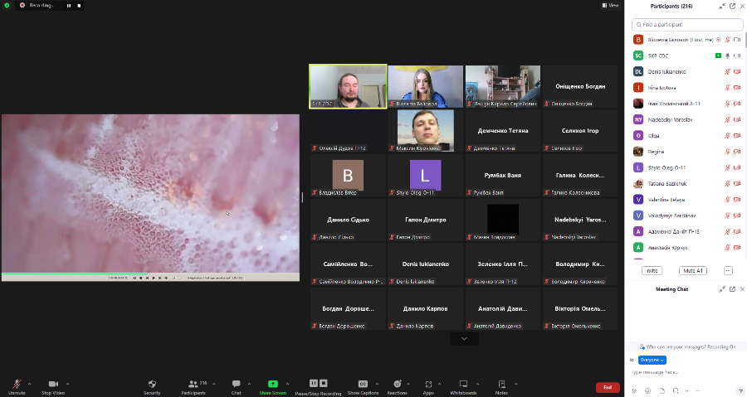This screenshot has width=747, height=397.
Task: Pop out the Participants panel
Action: pyautogui.click(x=732, y=6)
